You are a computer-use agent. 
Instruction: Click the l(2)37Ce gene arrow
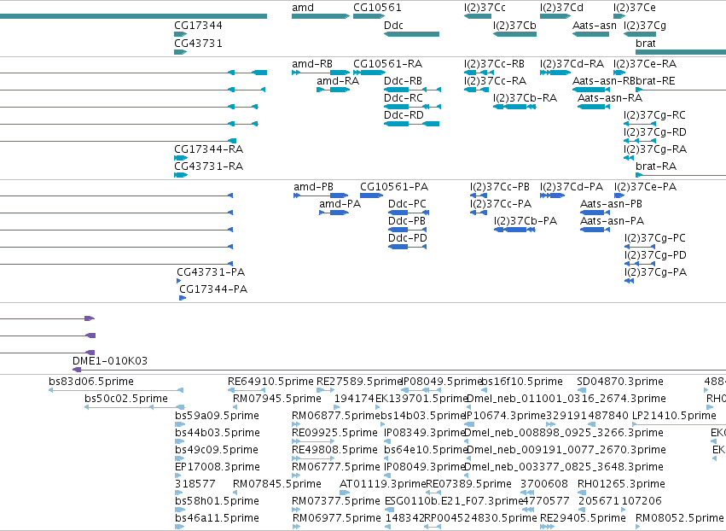[x=619, y=16]
